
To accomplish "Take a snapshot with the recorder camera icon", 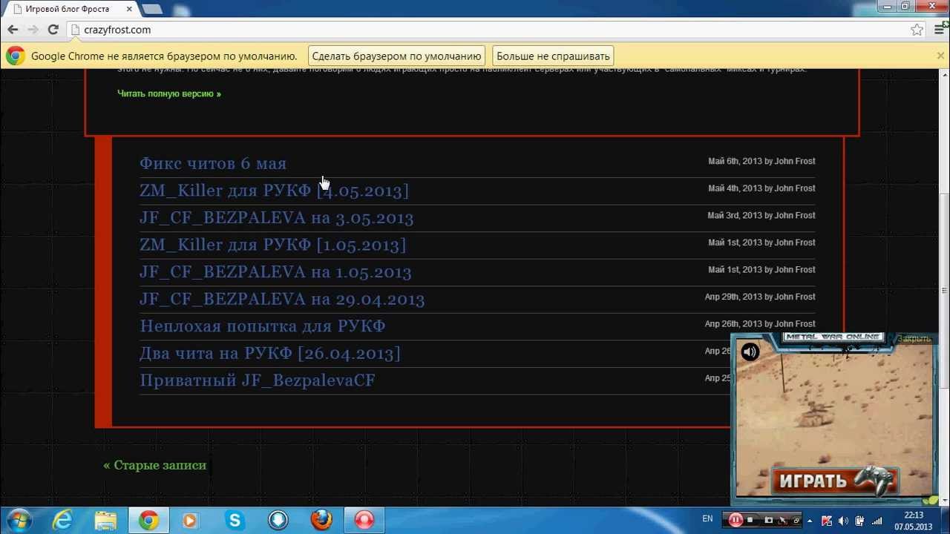I will point(769,520).
